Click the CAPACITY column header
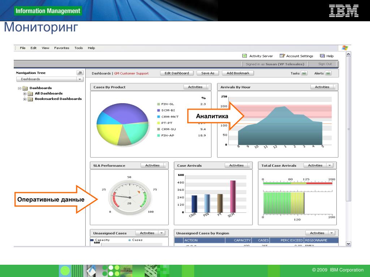 click(x=238, y=240)
